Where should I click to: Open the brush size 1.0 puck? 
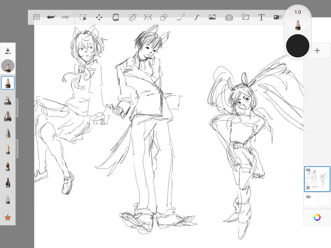(x=298, y=18)
